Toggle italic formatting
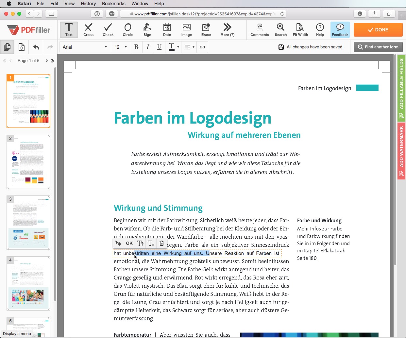Viewport: 406px width, 338px height. pyautogui.click(x=148, y=47)
